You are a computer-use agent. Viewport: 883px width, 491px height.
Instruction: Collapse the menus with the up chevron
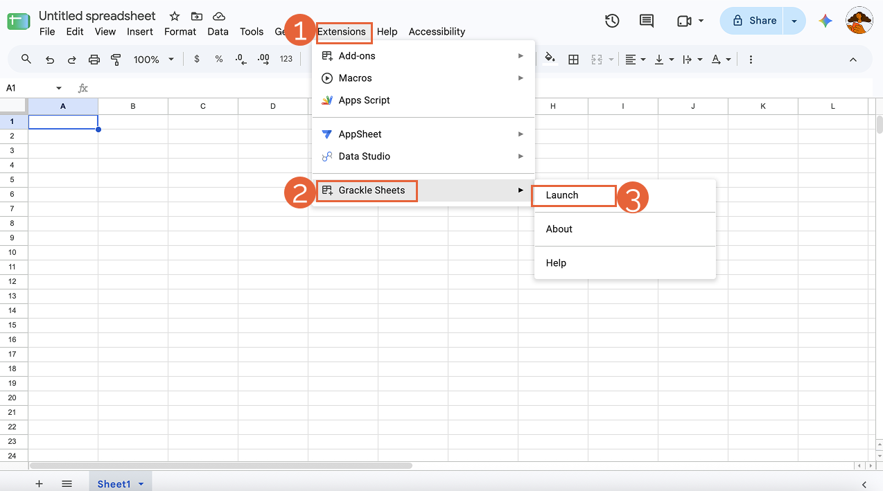853,60
